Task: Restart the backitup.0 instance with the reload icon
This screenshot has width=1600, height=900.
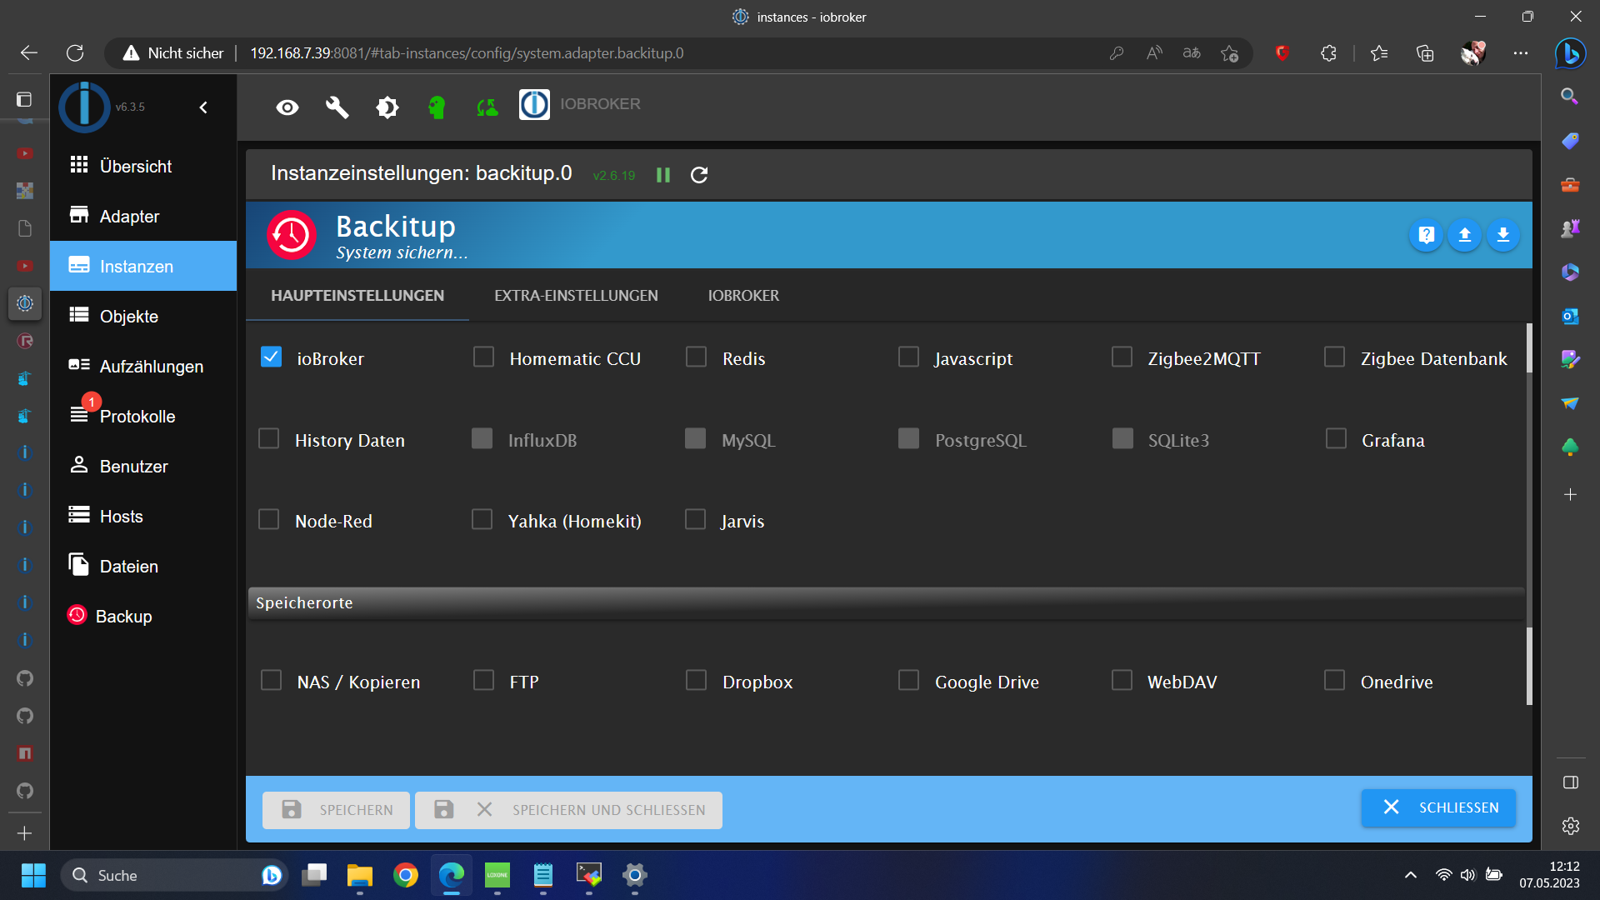Action: (699, 175)
